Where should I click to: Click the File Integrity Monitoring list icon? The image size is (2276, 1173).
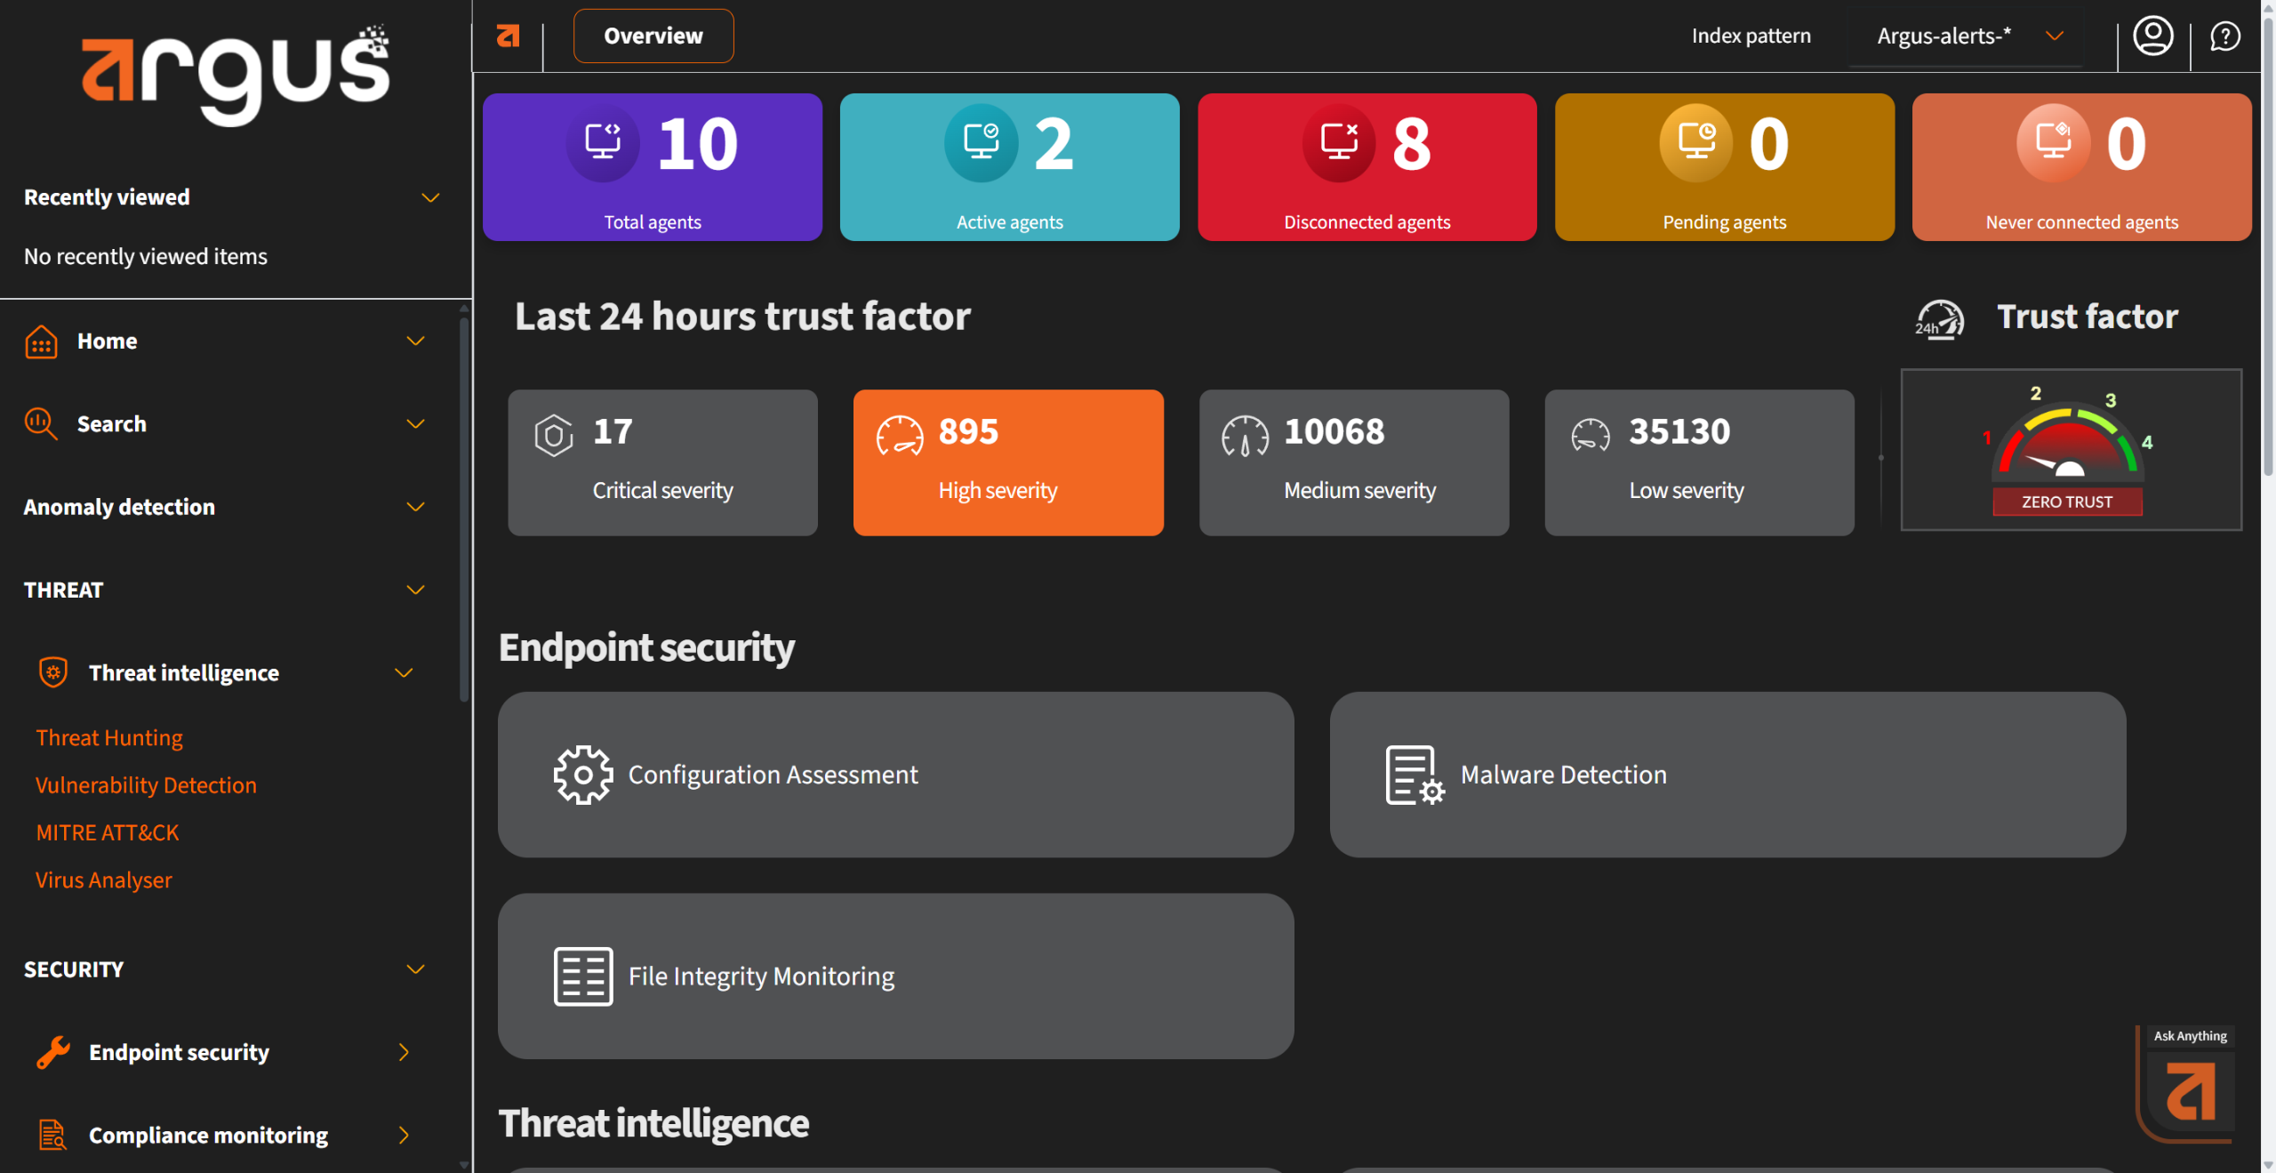click(582, 976)
